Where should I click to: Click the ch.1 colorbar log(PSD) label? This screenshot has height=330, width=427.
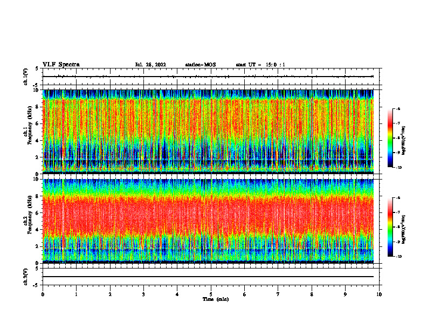[x=403, y=140]
